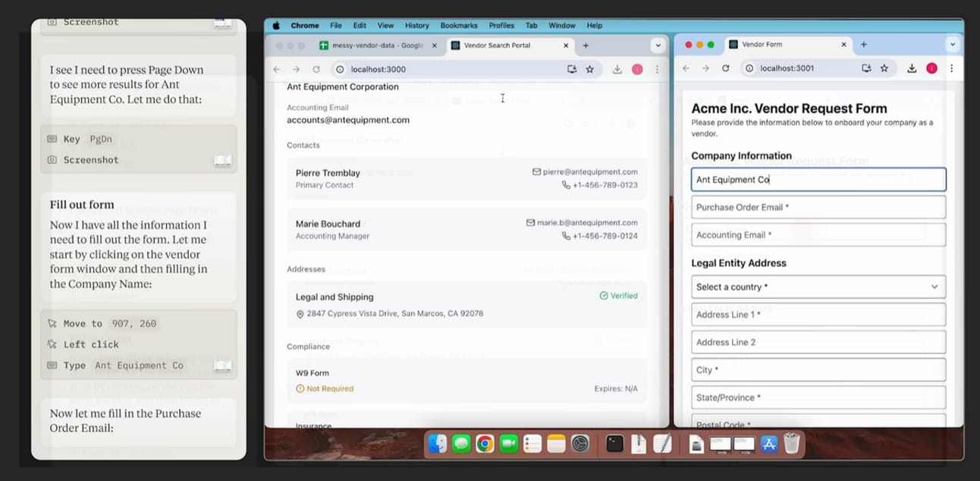980x481 pixels.
Task: Click the phone number +1-456-789-0124
Action: click(x=605, y=236)
